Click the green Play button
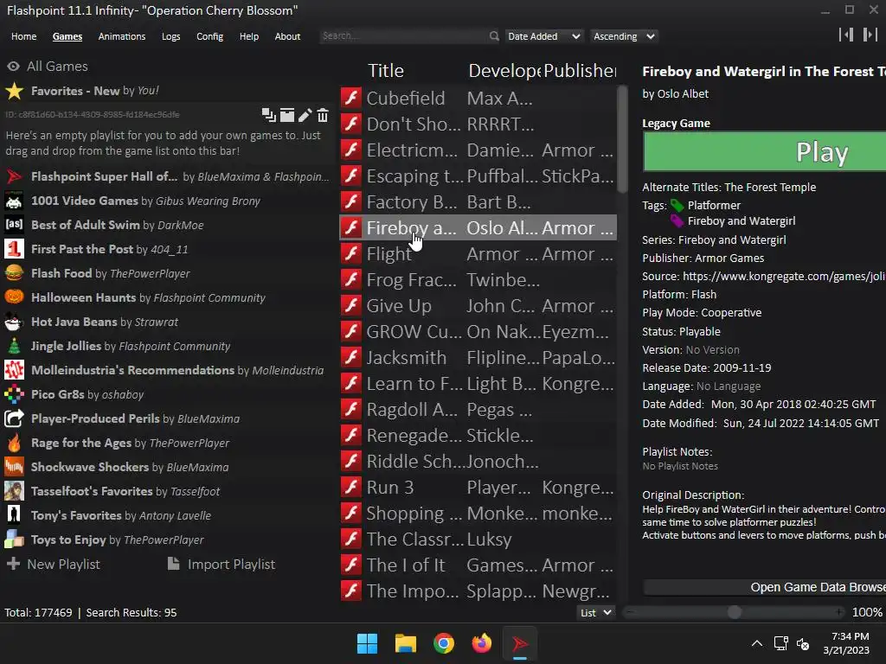The image size is (886, 664). [764, 152]
